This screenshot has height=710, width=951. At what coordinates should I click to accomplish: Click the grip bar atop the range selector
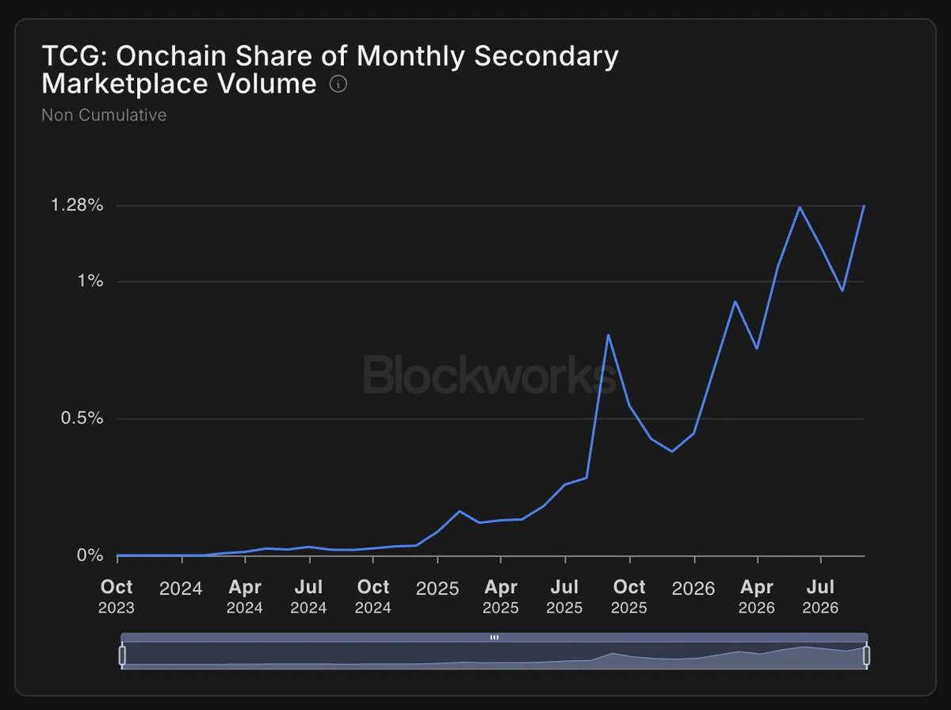[x=495, y=637]
